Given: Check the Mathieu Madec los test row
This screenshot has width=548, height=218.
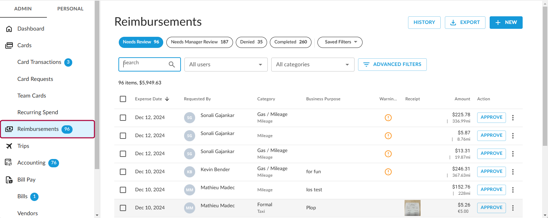Looking at the screenshot, I should click(x=123, y=190).
